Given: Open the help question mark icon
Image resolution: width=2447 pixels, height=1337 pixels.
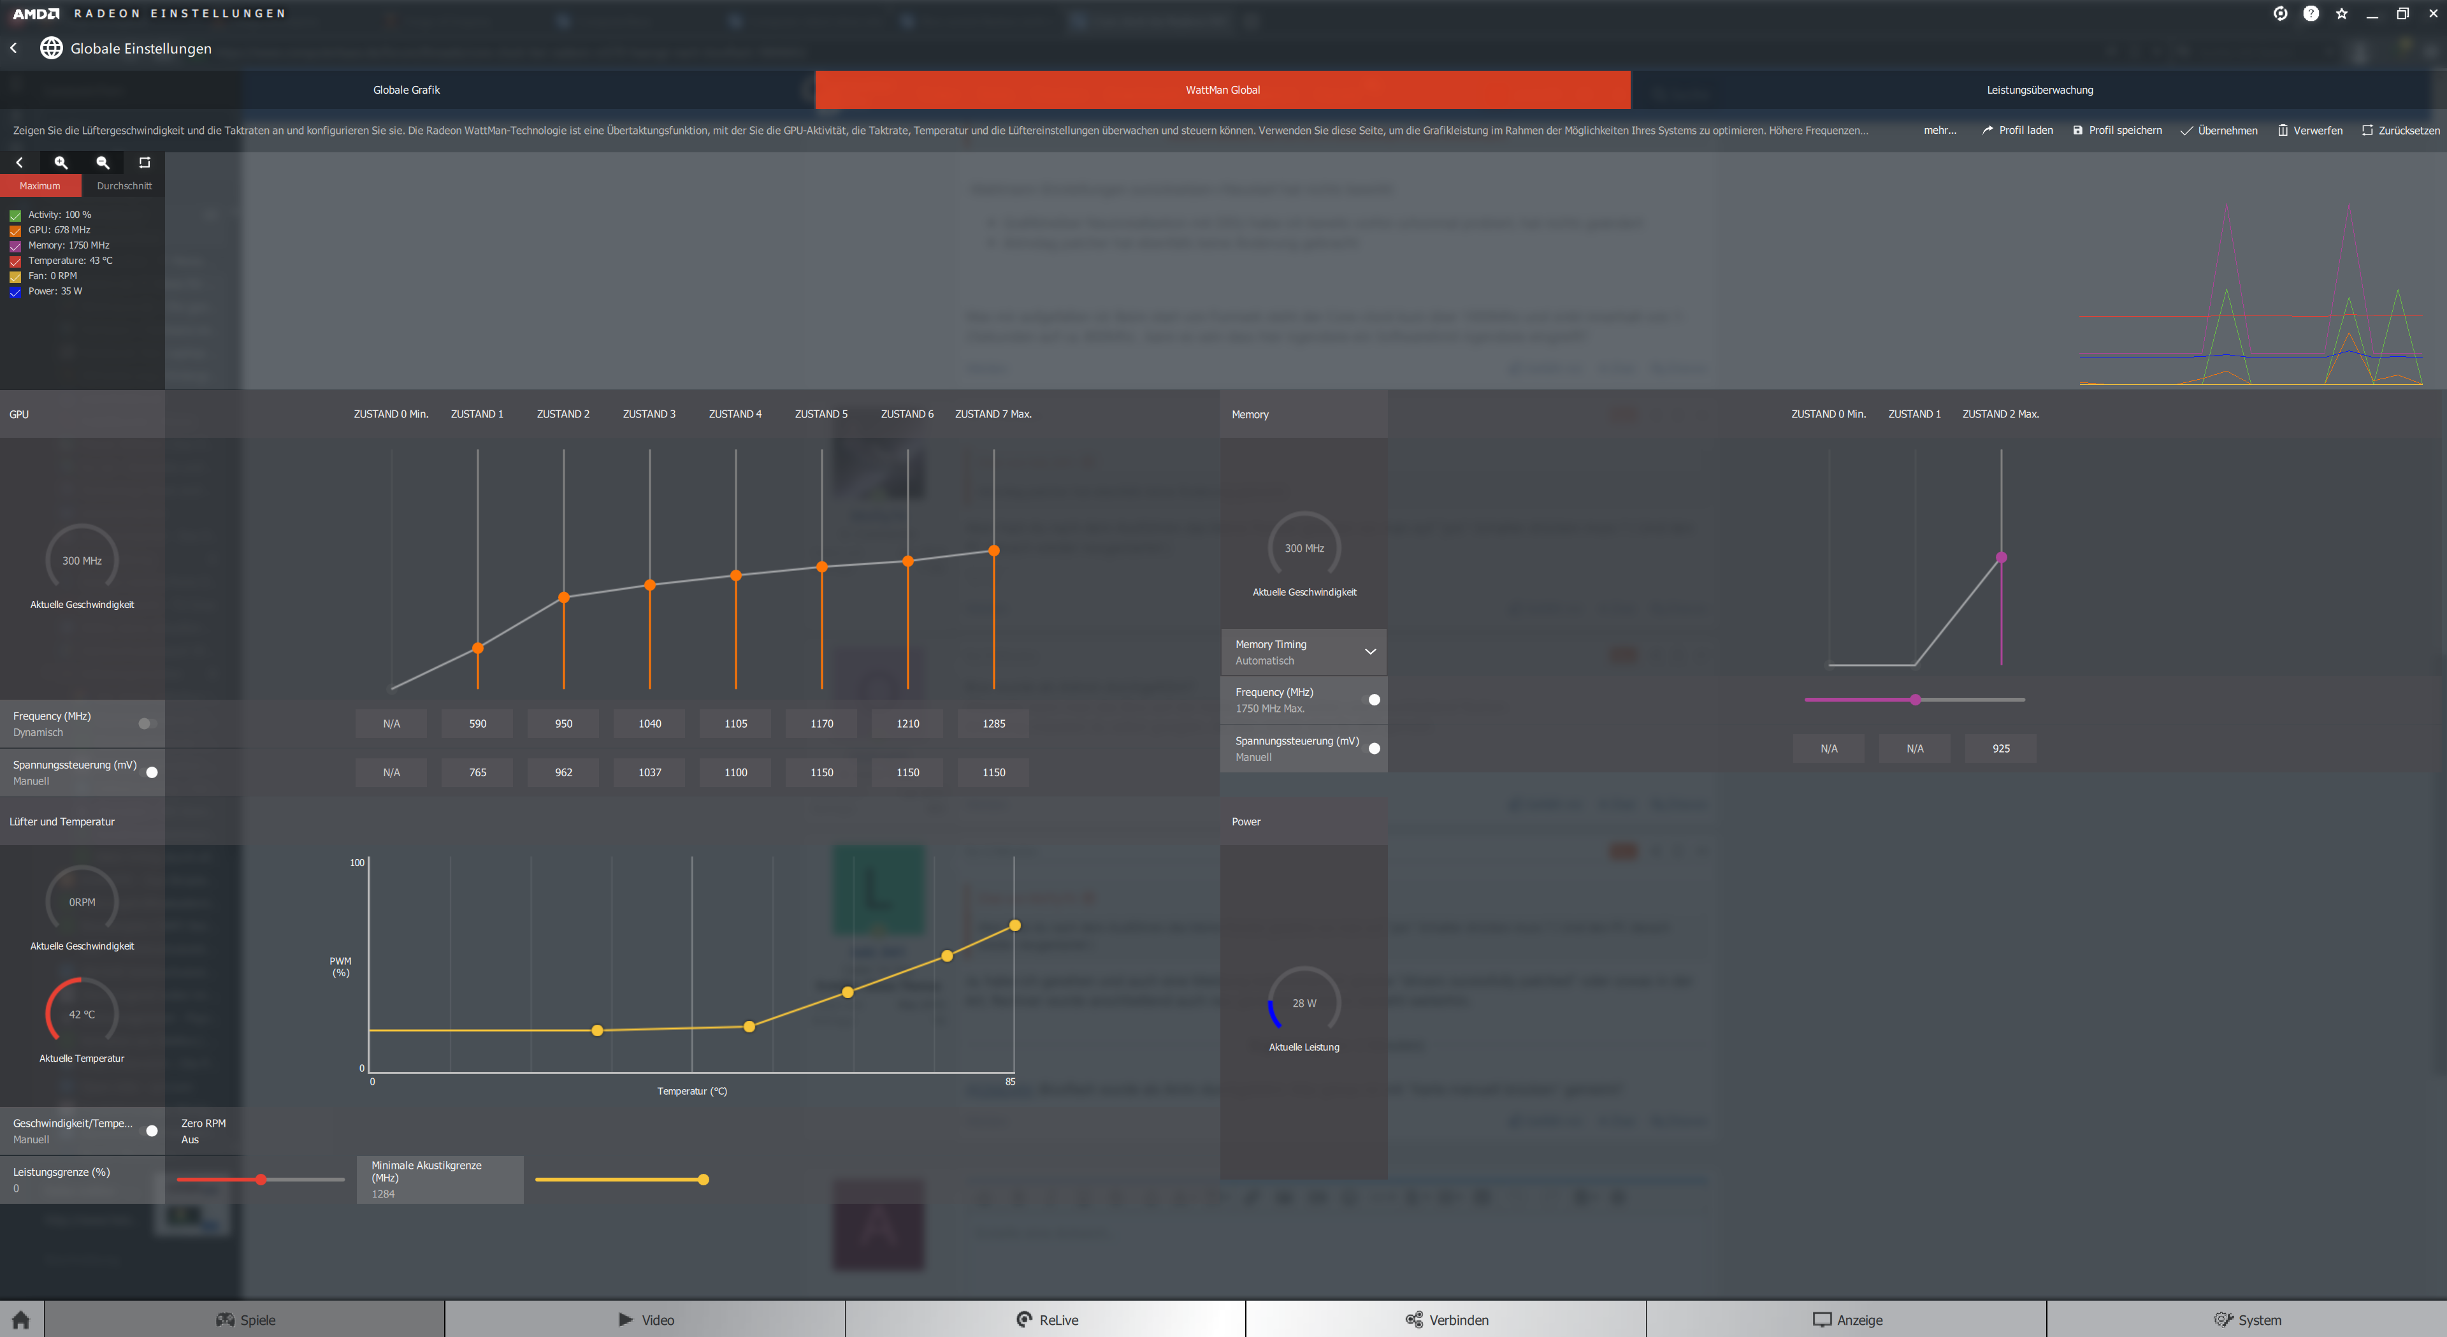Looking at the screenshot, I should (2310, 13).
